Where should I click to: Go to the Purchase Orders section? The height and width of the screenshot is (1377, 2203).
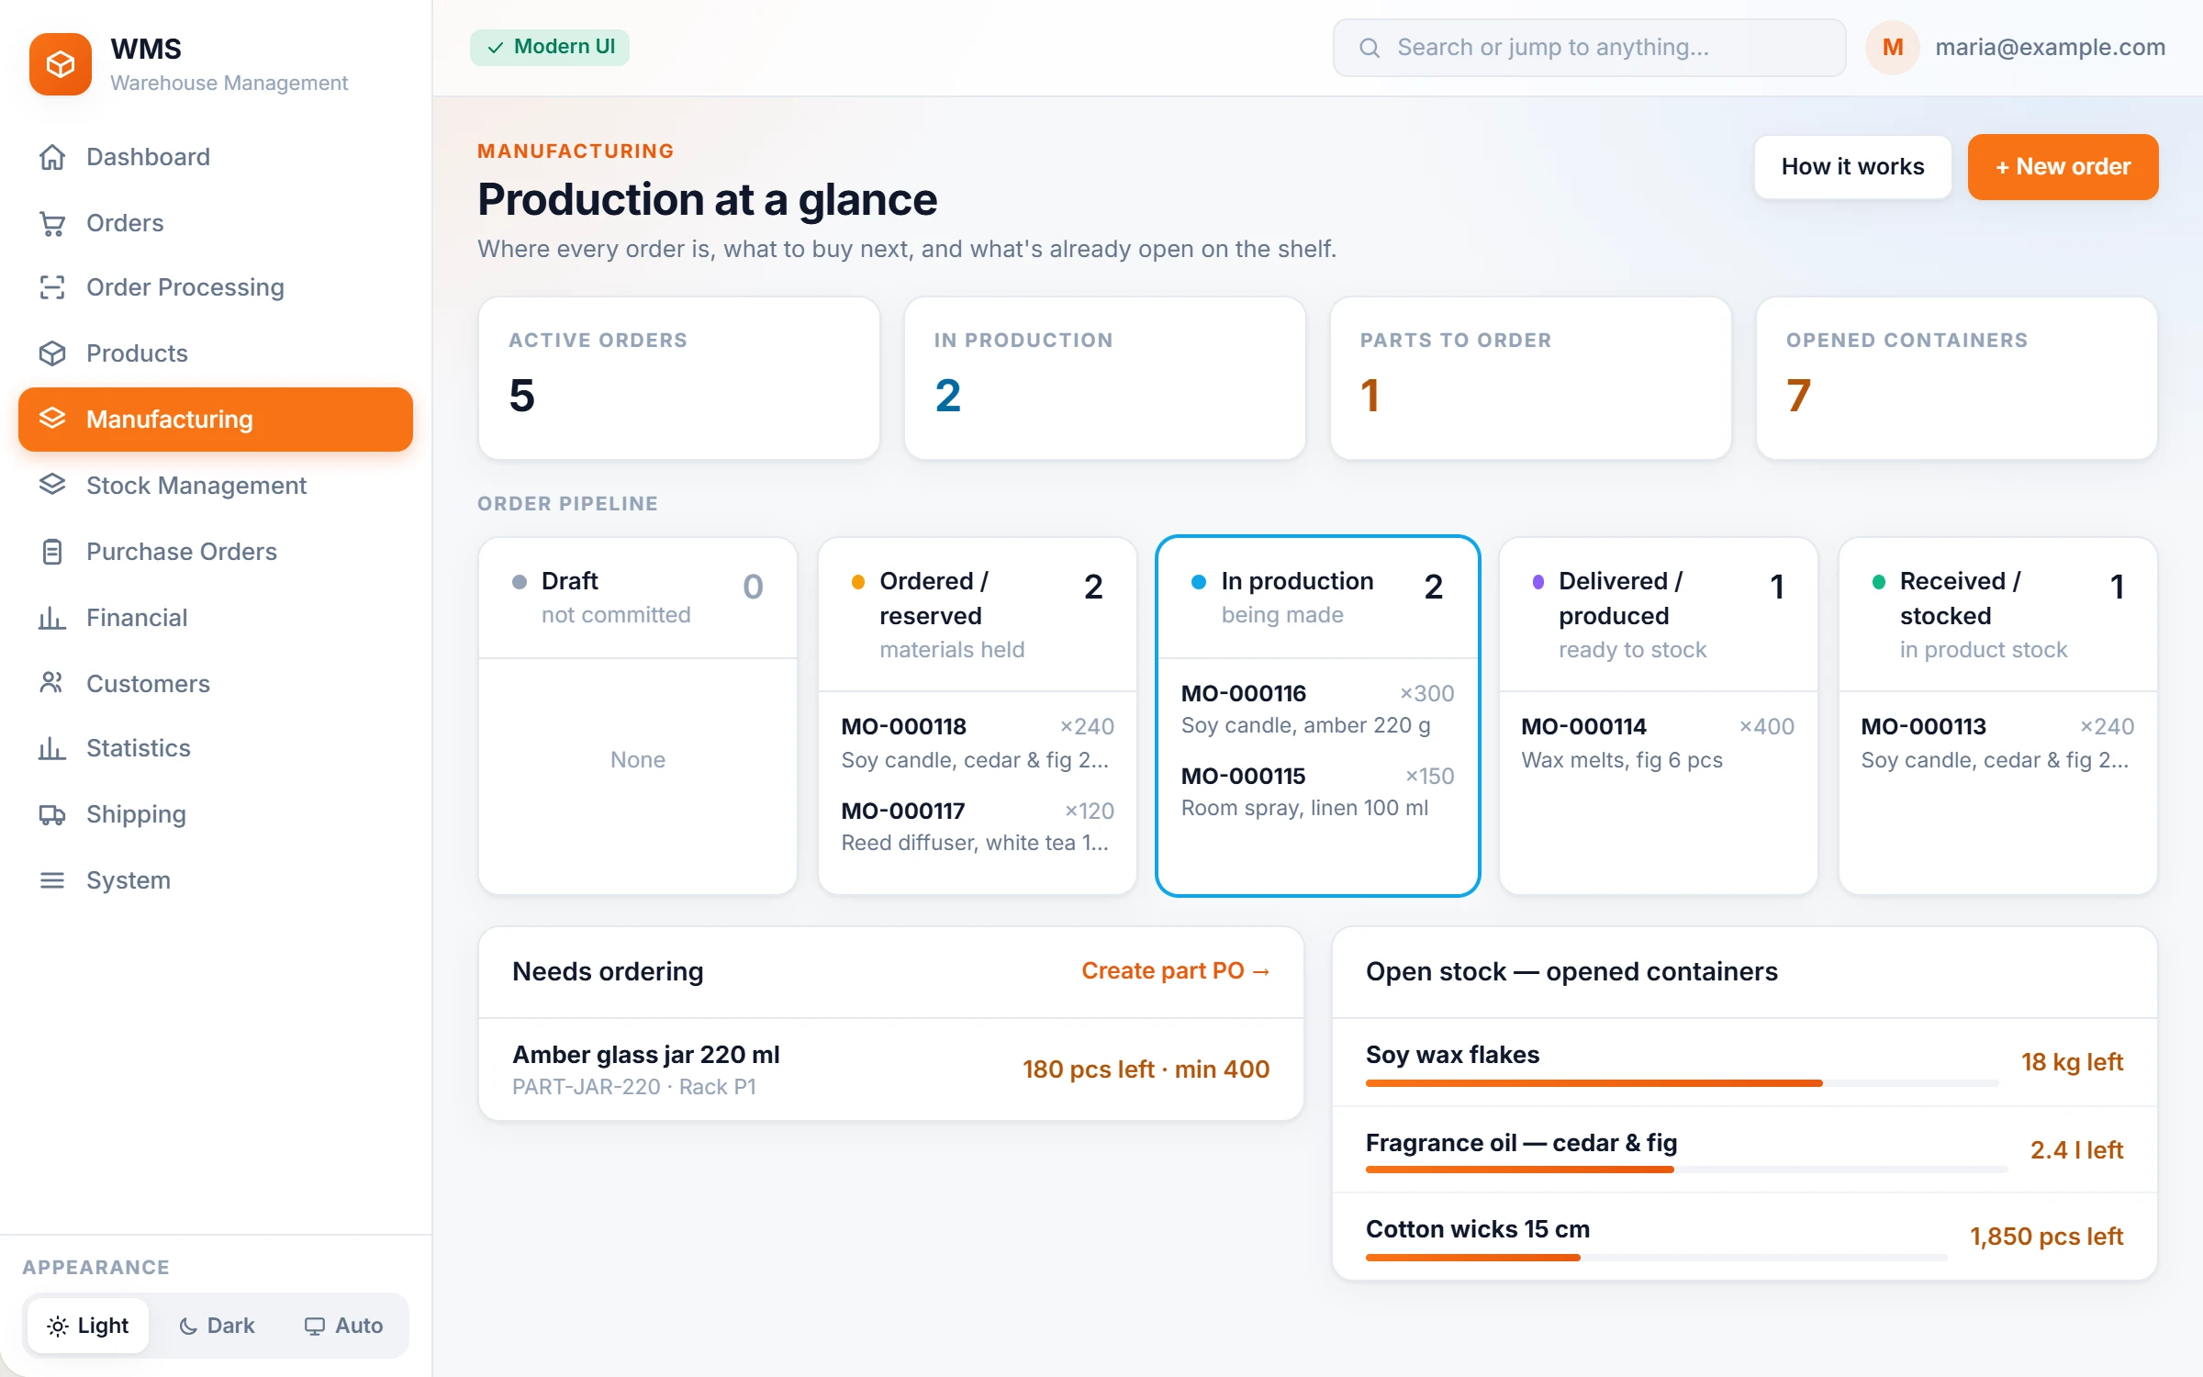click(216, 552)
